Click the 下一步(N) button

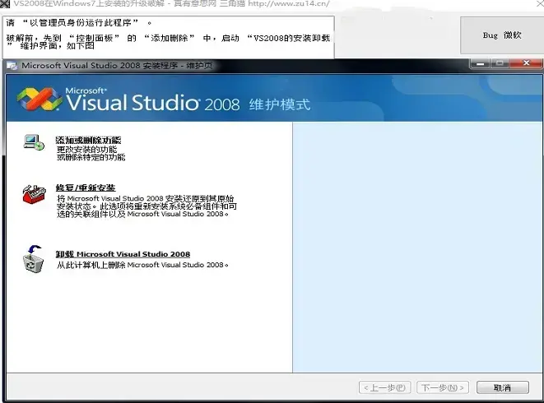[x=443, y=387]
